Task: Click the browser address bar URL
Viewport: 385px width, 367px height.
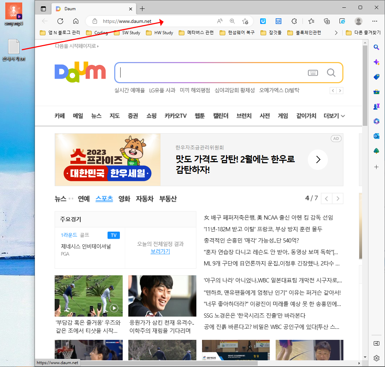Action: coord(127,22)
